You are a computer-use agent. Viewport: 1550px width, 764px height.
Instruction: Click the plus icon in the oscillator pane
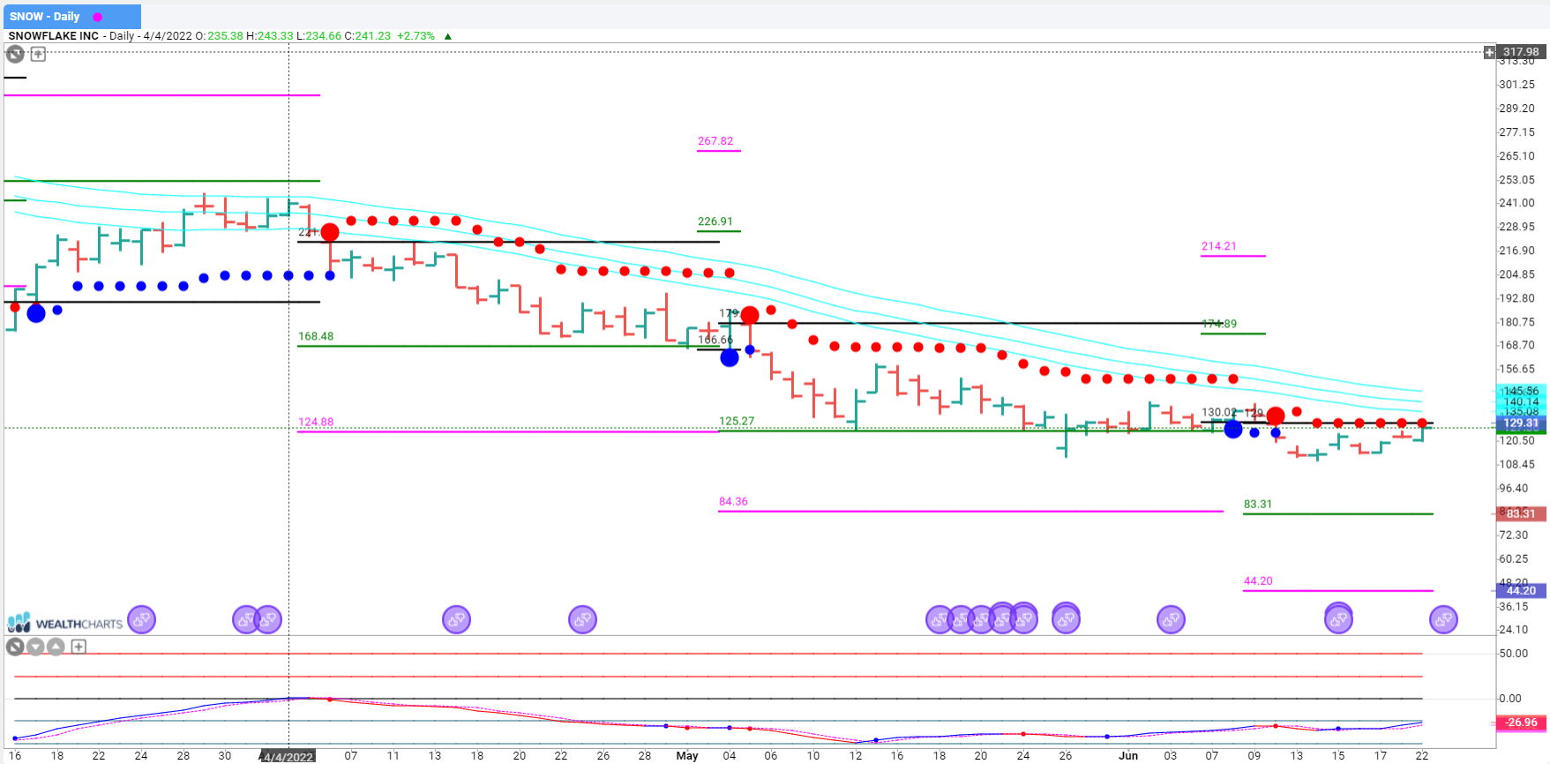(79, 647)
